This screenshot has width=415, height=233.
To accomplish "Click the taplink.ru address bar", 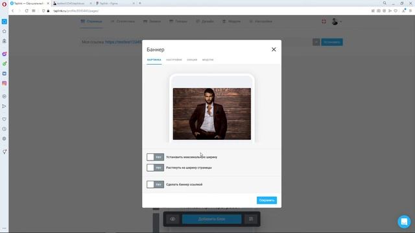I will pyautogui.click(x=77, y=11).
